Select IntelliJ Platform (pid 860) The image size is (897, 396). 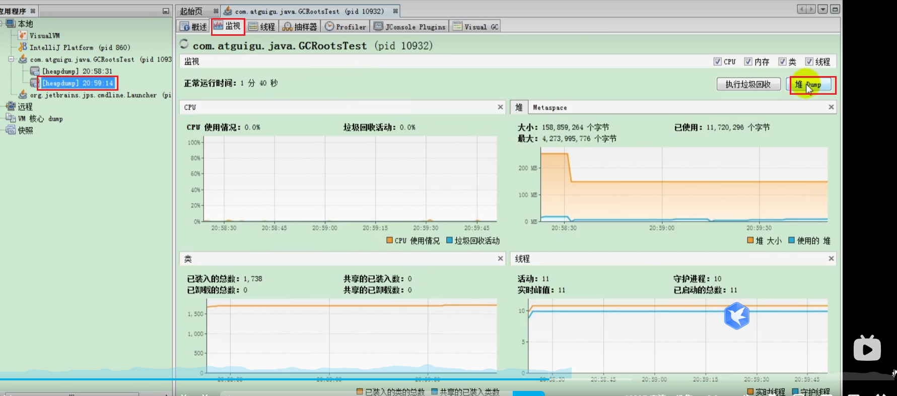click(x=80, y=47)
